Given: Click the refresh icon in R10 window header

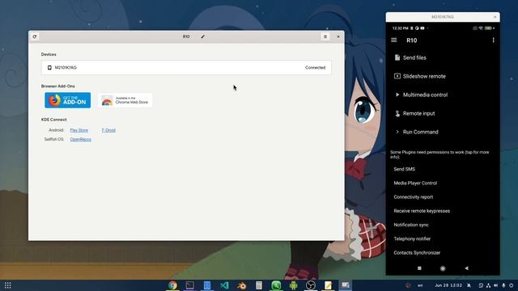Looking at the screenshot, I should (x=35, y=36).
